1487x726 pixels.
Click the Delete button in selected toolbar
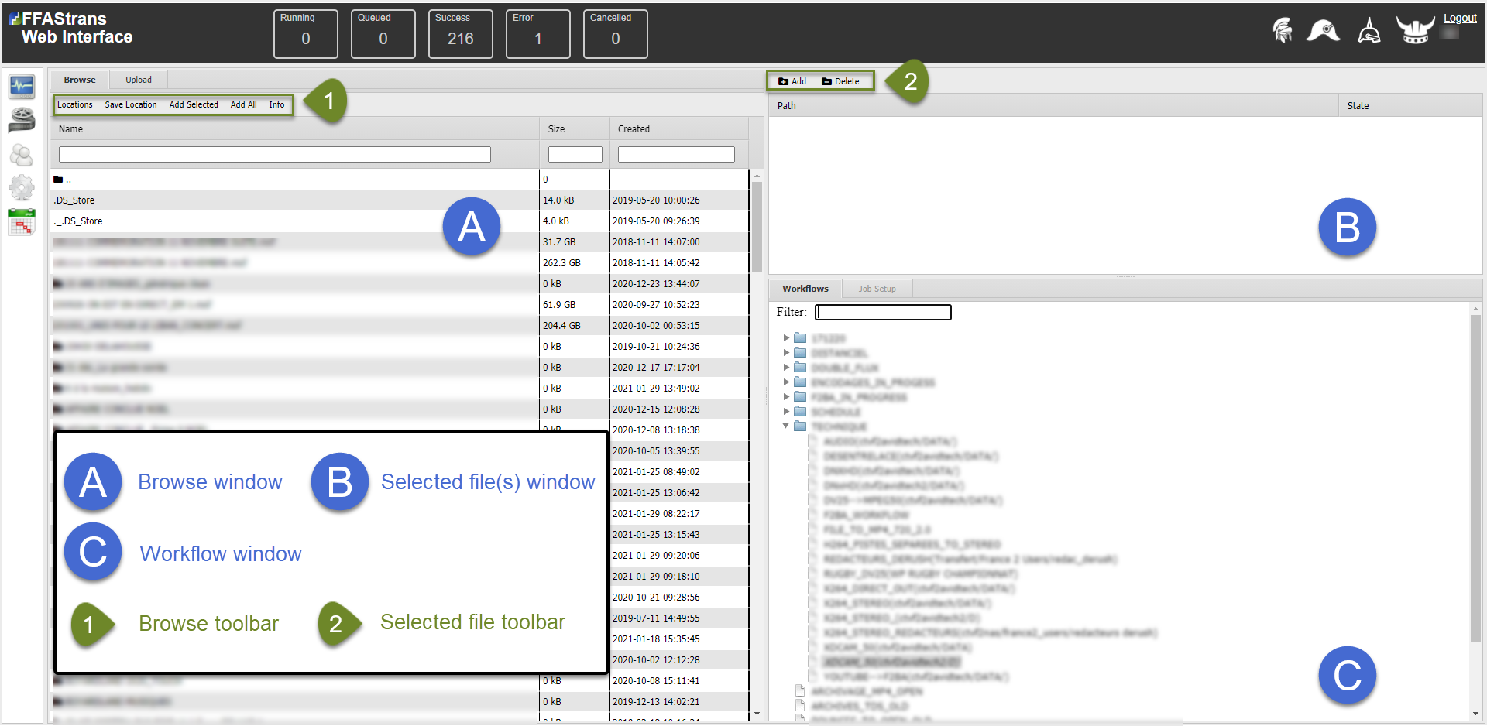[x=840, y=81]
